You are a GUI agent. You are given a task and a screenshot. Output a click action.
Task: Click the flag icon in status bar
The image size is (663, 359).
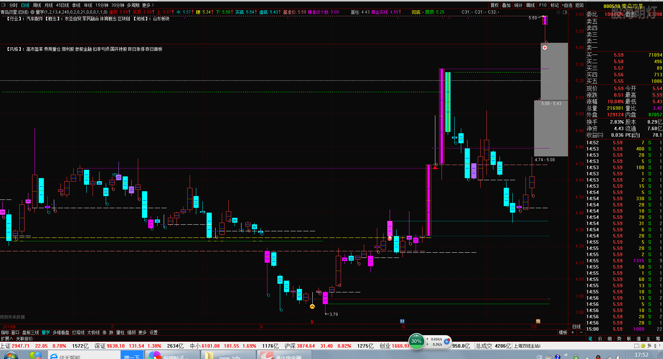click(649, 346)
